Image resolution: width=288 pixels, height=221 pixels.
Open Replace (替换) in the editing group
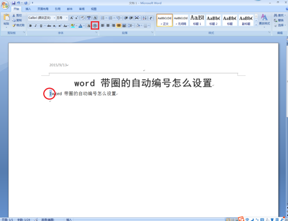click(278, 20)
